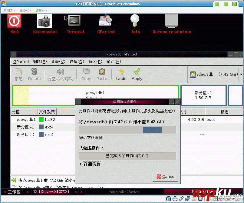Click the 4.90 GiB value in table
This screenshot has width=244, height=203.
click(196, 119)
